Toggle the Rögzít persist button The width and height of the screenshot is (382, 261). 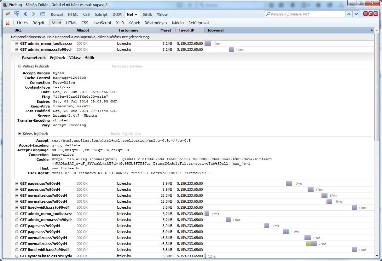tap(38, 23)
